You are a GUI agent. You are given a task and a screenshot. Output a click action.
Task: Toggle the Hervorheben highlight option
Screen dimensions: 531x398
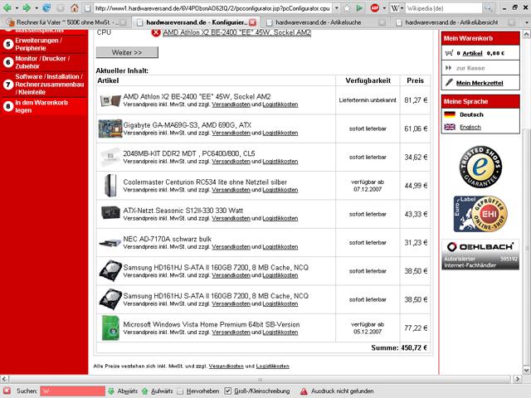pos(181,391)
